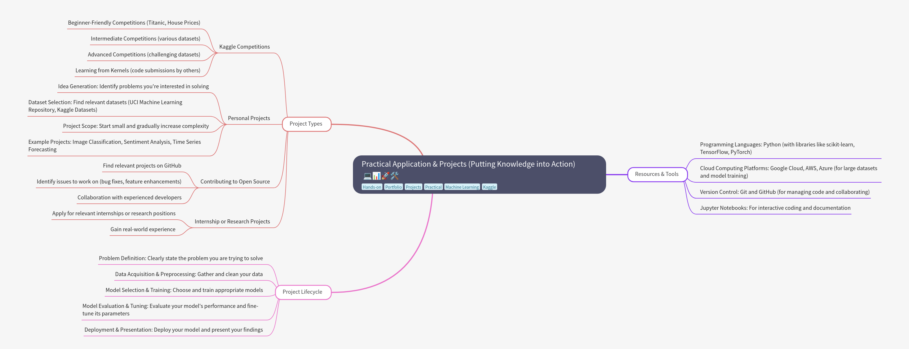Select the Machine Learning tag
This screenshot has width=909, height=349.
[x=462, y=187]
